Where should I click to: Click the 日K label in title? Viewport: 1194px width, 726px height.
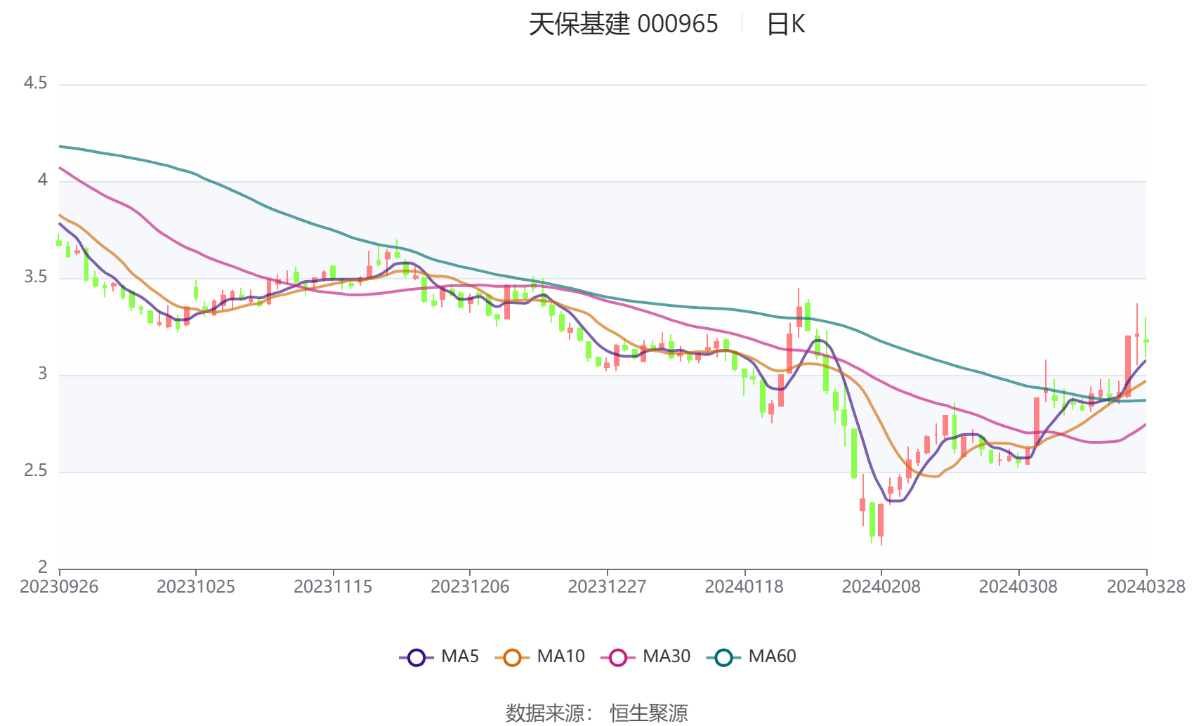(x=785, y=25)
